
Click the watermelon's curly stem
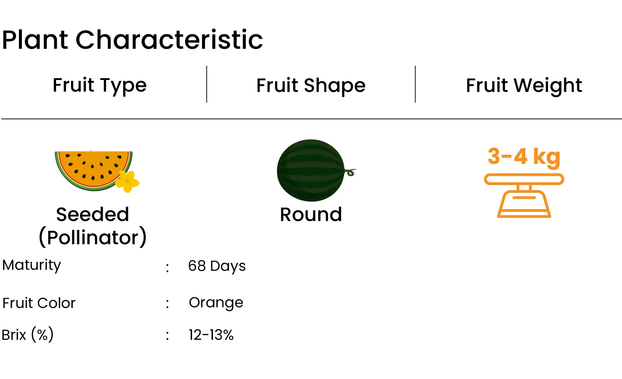pos(350,172)
